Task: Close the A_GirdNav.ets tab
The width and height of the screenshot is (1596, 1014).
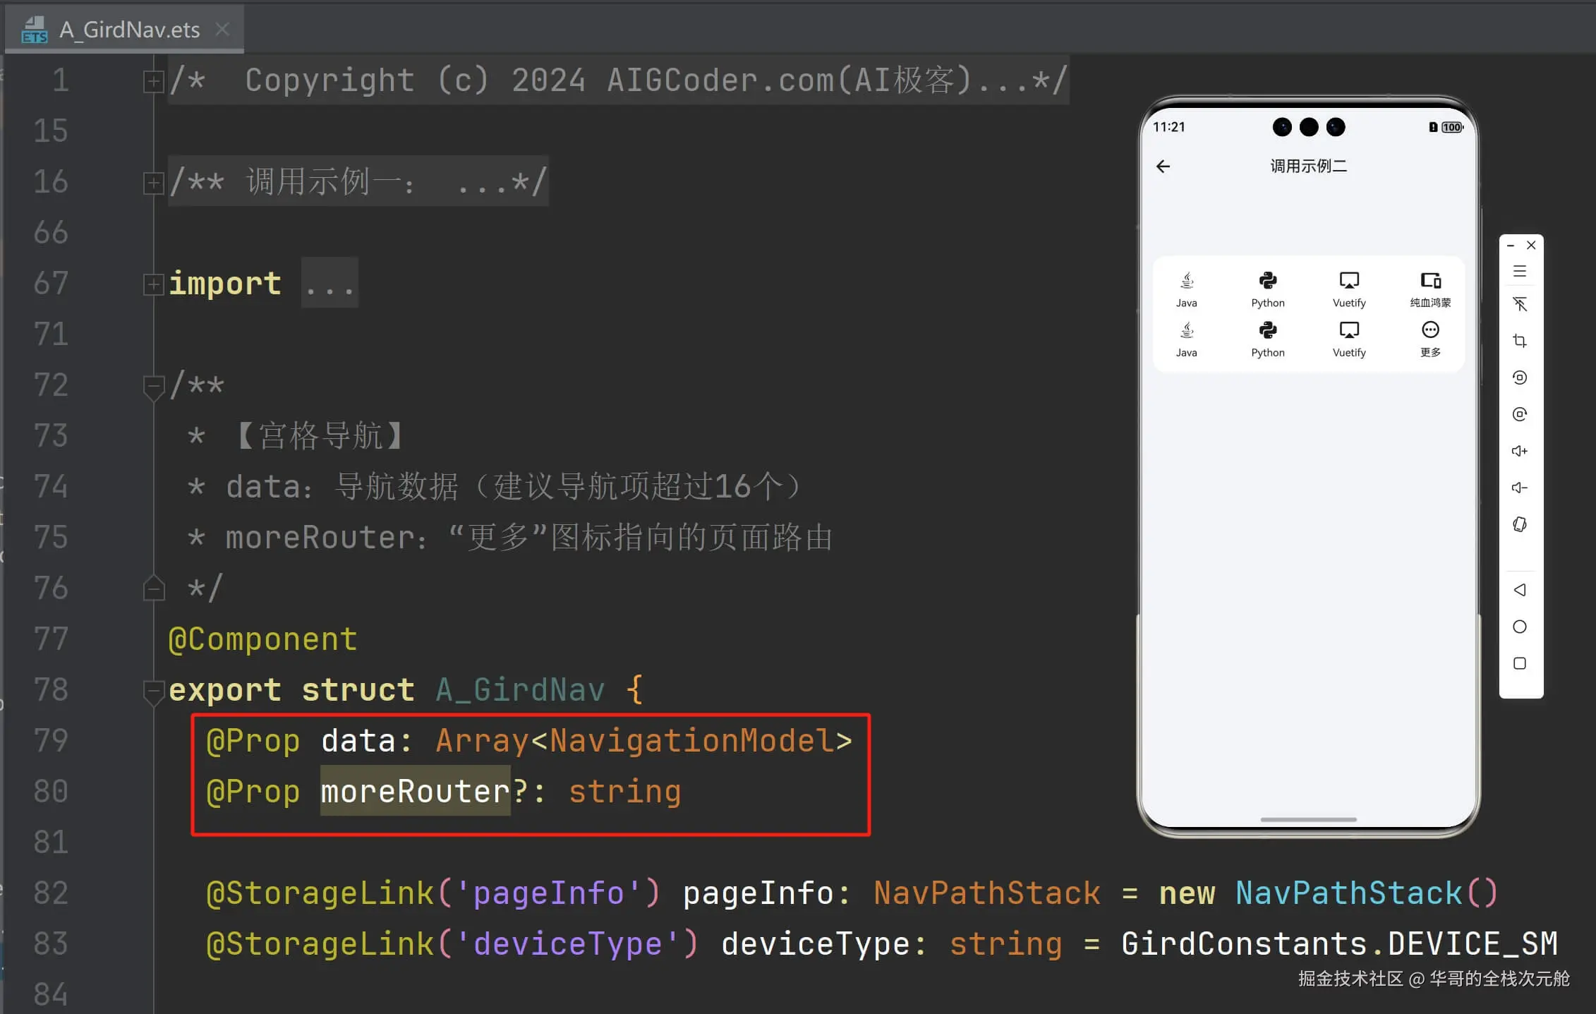Action: click(x=222, y=29)
